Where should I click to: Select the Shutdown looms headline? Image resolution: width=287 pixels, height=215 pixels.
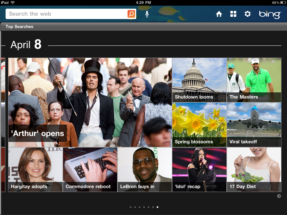199,80
